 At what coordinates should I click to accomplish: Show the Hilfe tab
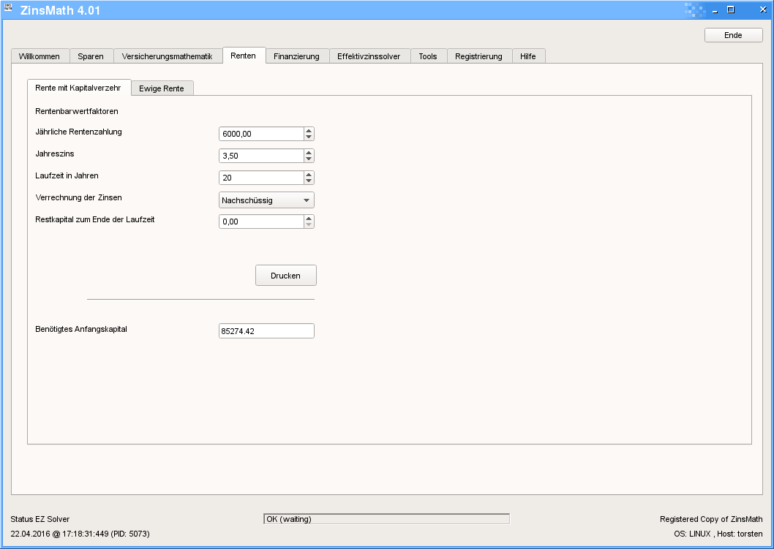click(527, 56)
